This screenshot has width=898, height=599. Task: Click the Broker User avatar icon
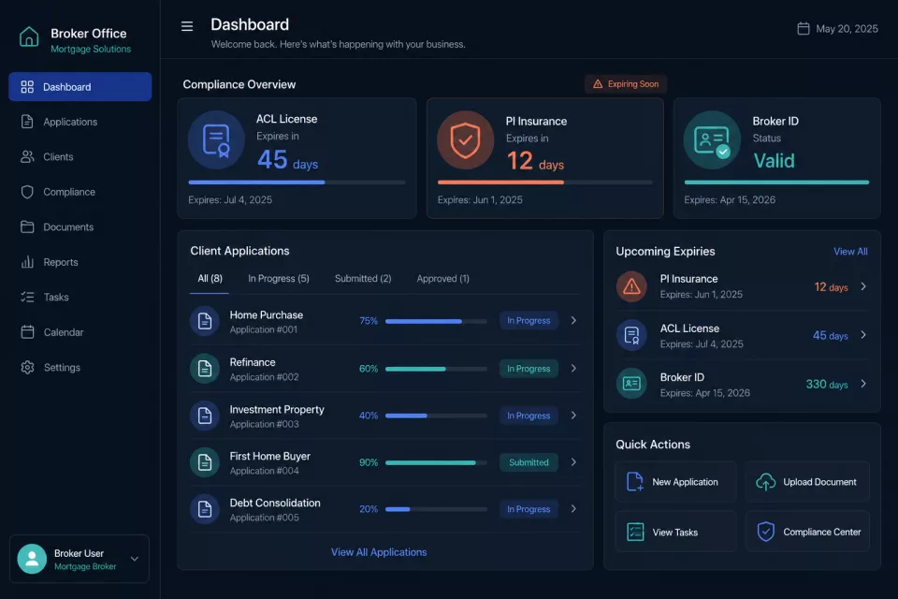pos(32,559)
